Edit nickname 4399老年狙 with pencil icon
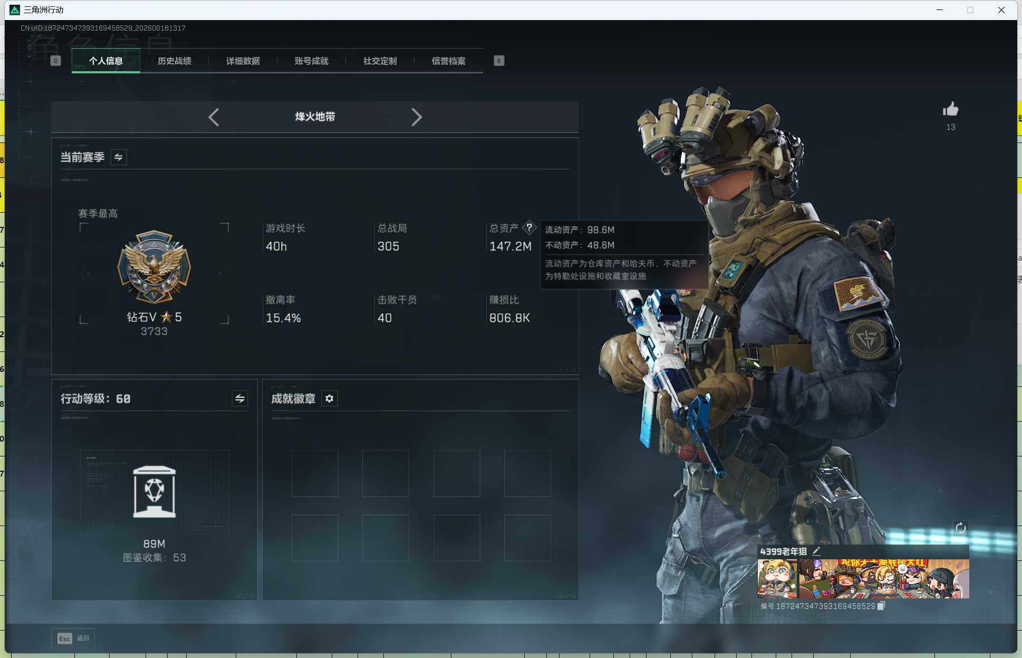Viewport: 1022px width, 658px height. [816, 551]
